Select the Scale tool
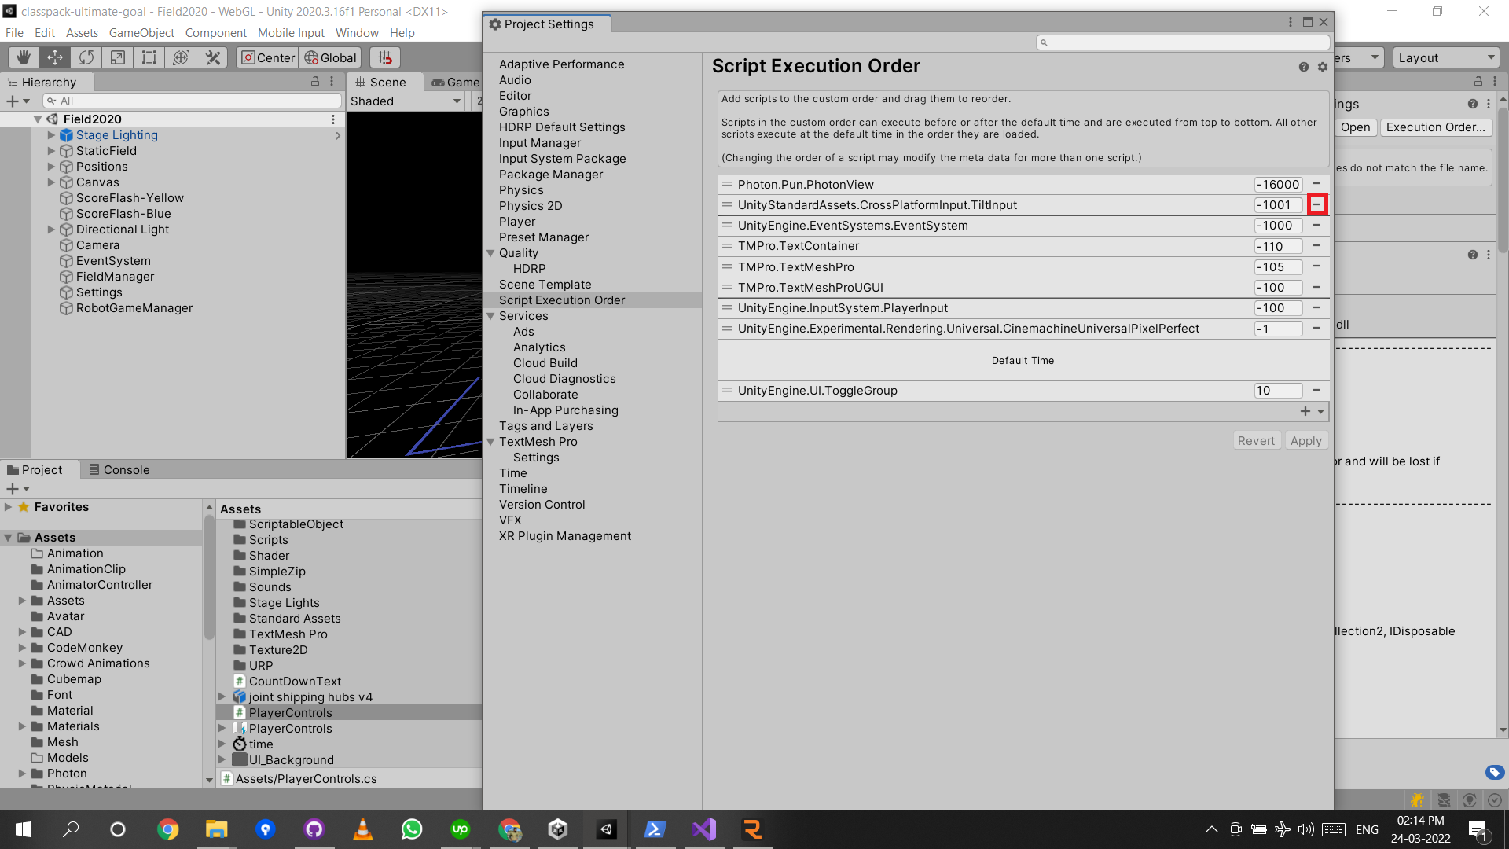This screenshot has width=1509, height=849. tap(118, 57)
